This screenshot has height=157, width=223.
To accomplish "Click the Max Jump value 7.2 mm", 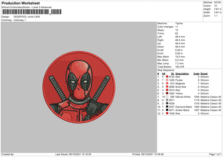I will [180, 63].
